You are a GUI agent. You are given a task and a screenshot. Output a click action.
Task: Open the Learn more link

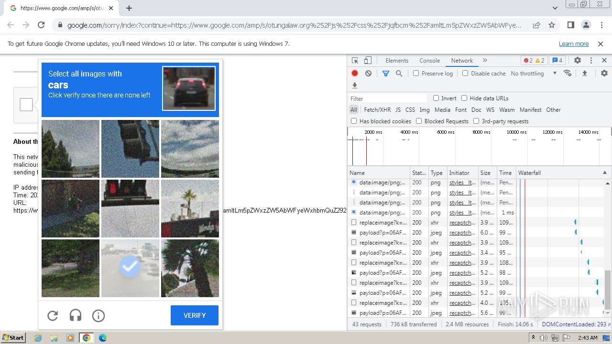(x=574, y=43)
